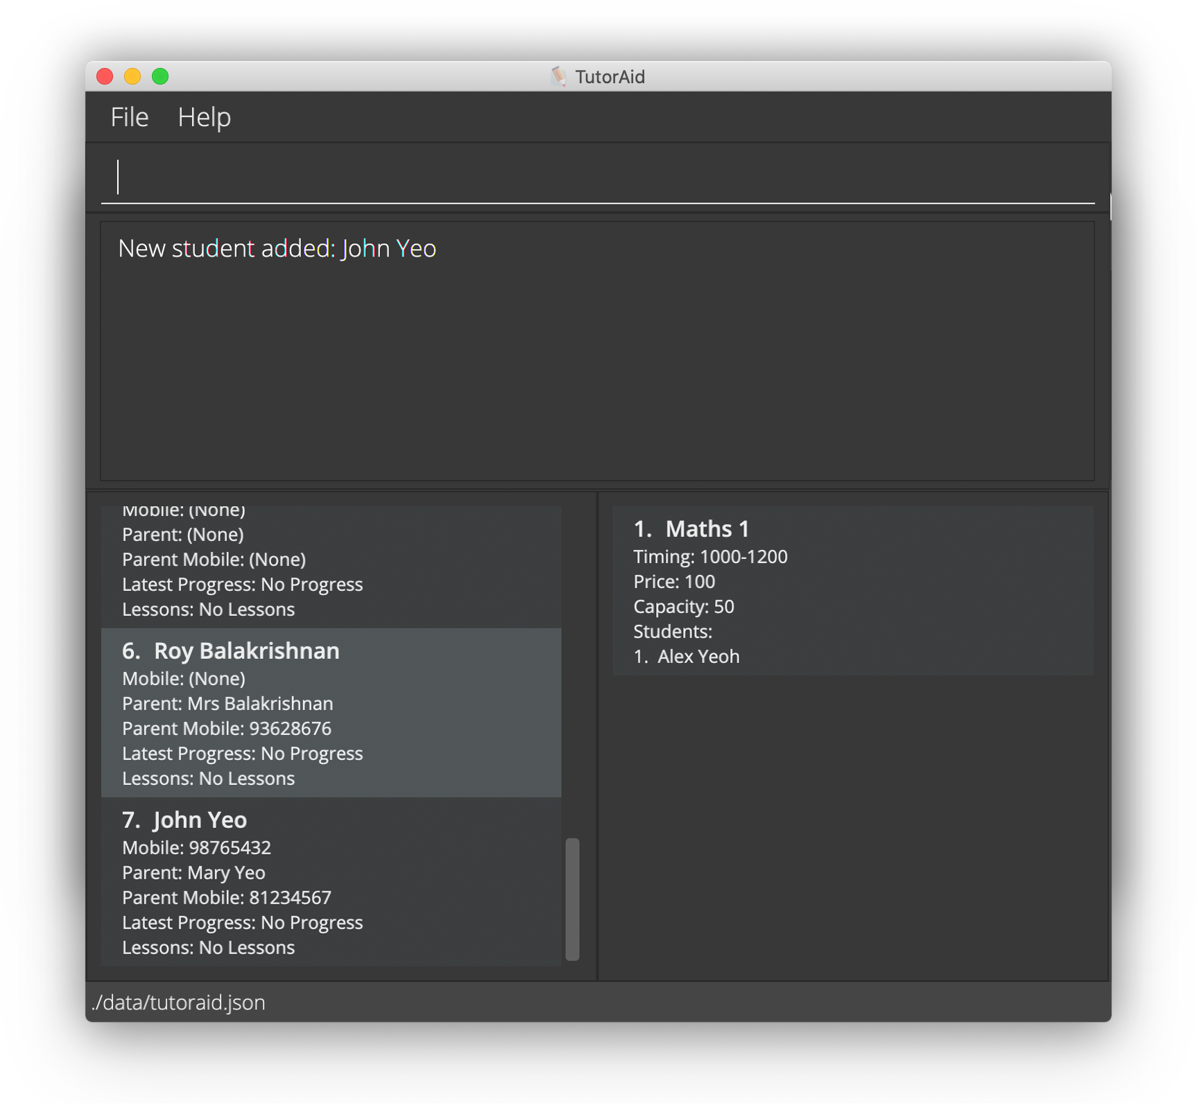Click the TutorAid window title text

[610, 77]
